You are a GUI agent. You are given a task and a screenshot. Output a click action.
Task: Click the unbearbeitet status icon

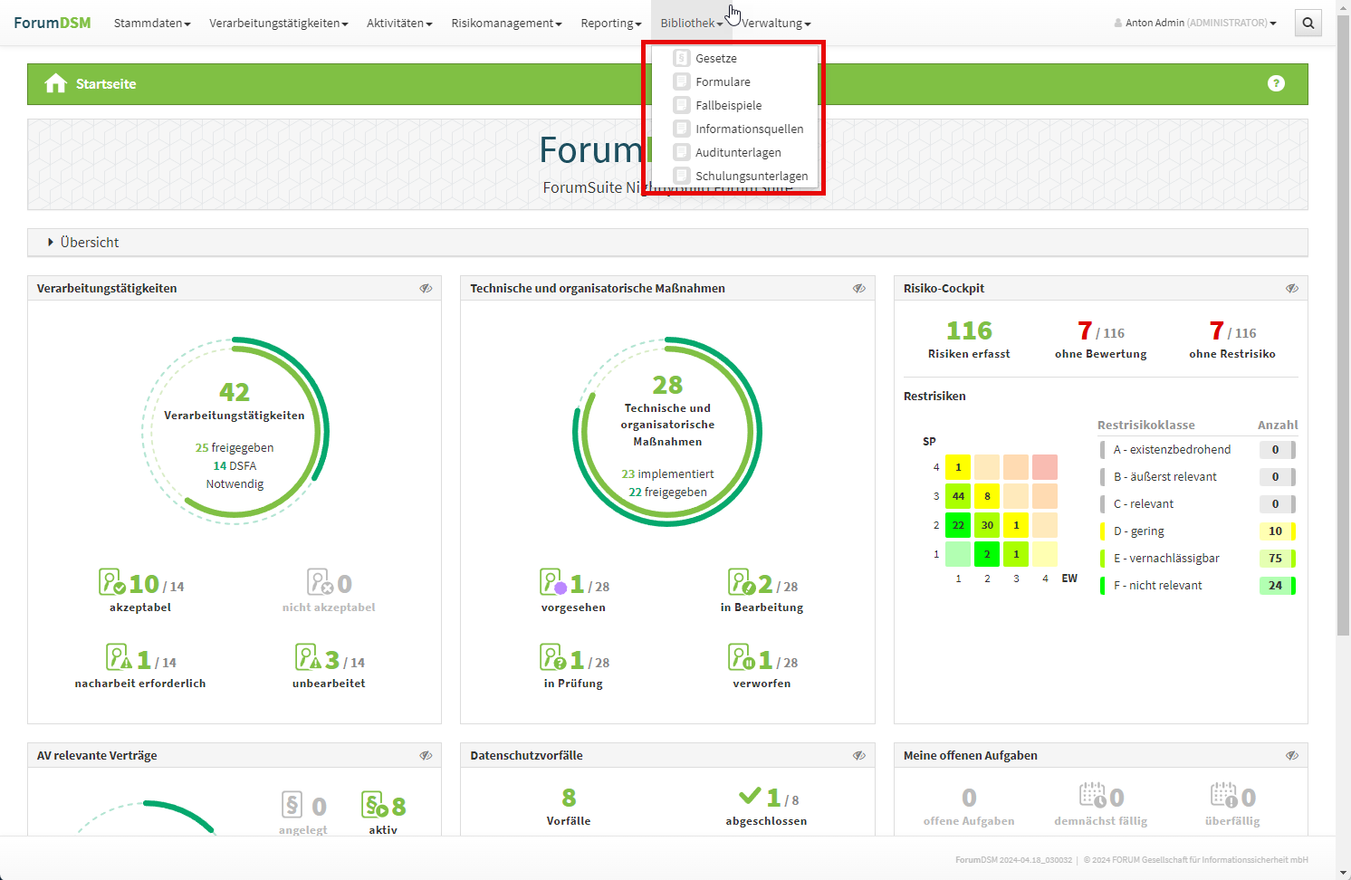point(308,657)
